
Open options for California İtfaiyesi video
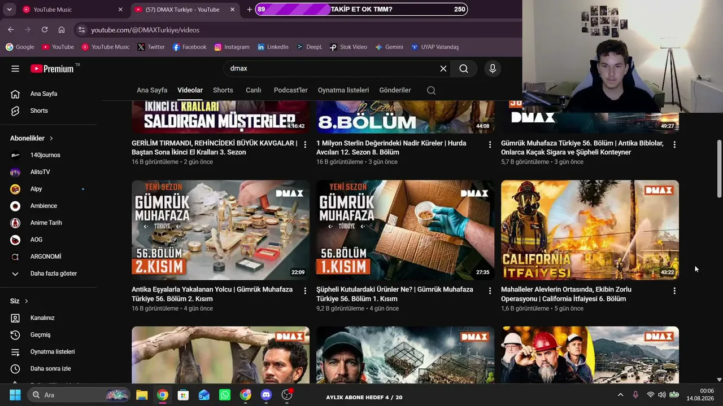point(674,291)
